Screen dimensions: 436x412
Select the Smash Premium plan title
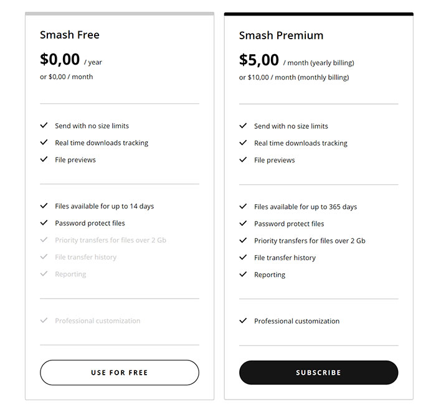point(281,35)
